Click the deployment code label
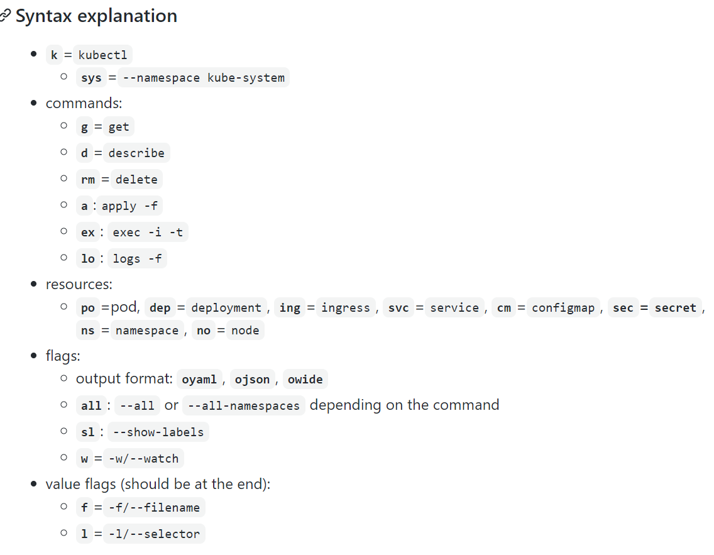Image resolution: width=714 pixels, height=555 pixels. (x=226, y=308)
